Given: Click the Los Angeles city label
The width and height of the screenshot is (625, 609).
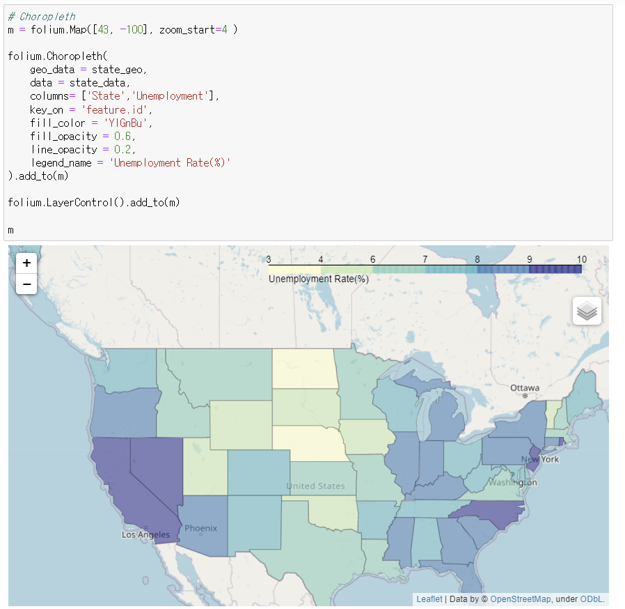Looking at the screenshot, I should (146, 534).
